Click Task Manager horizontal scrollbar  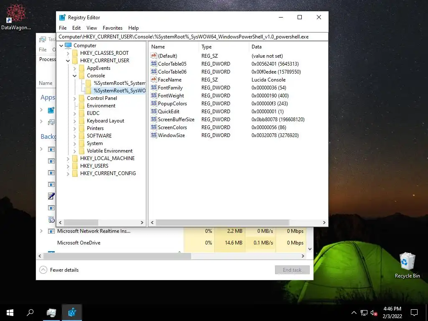(x=117, y=256)
